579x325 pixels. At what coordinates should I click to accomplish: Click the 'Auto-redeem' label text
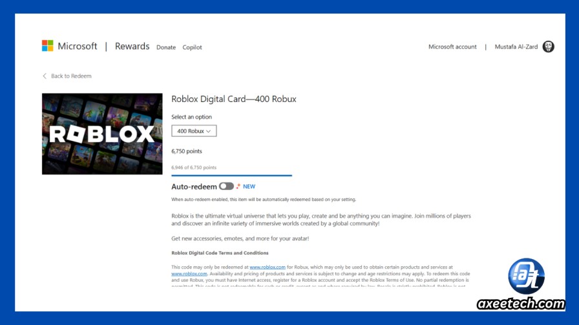(194, 187)
